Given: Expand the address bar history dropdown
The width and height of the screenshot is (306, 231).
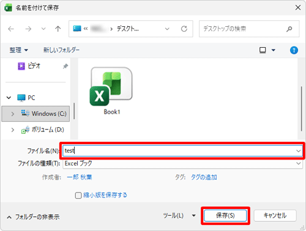Looking at the screenshot, I should click(167, 29).
